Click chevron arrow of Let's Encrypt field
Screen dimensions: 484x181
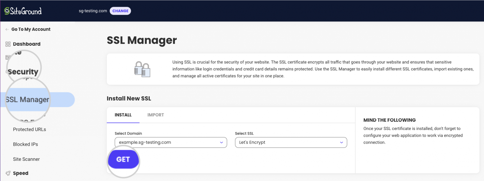point(341,143)
